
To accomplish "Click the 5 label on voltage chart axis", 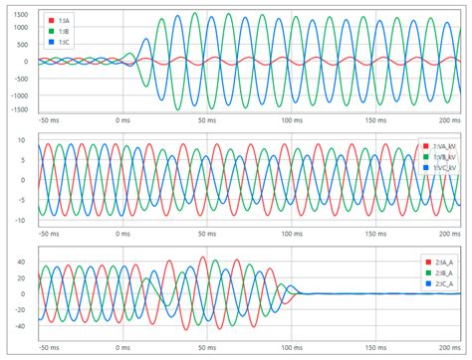I will [23, 160].
